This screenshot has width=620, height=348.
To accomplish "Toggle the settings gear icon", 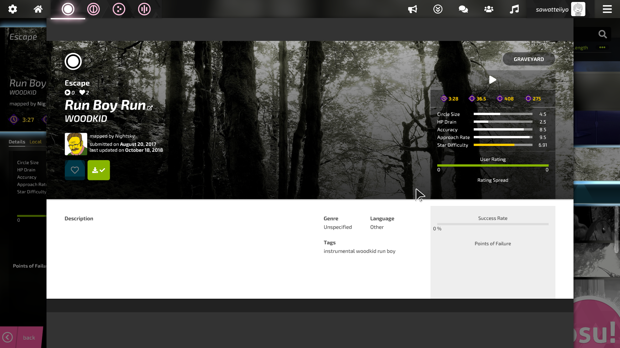I will point(12,9).
